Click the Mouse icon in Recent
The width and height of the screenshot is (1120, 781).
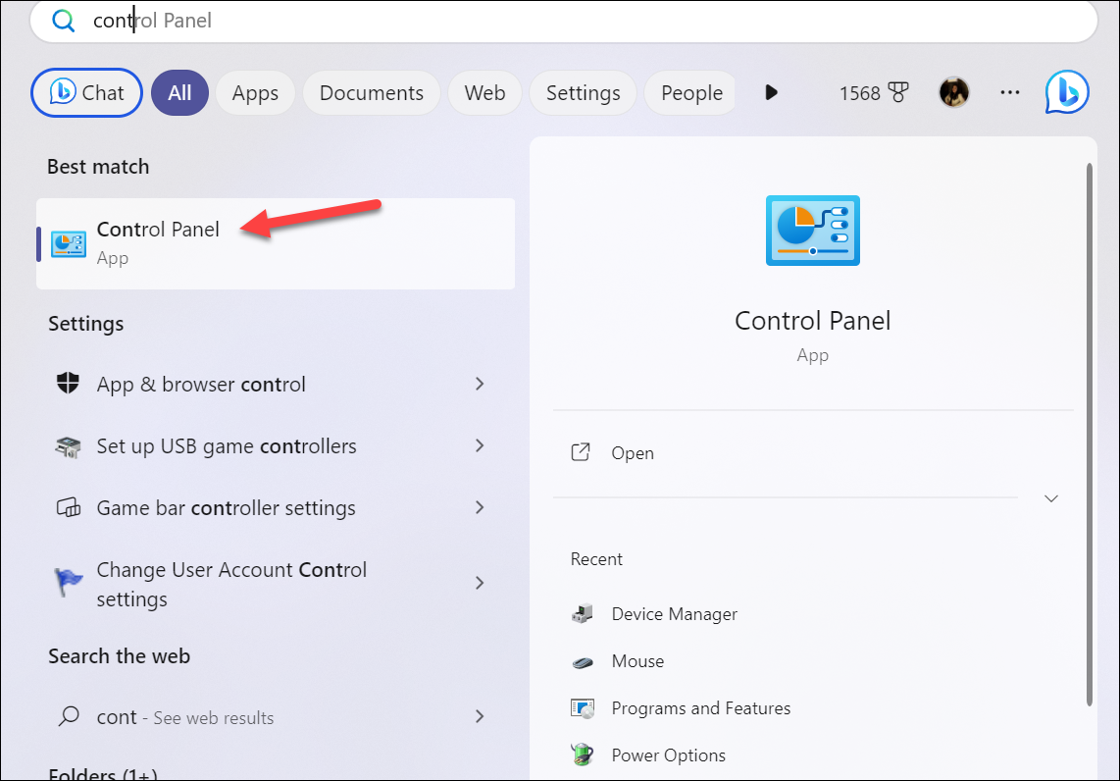pos(583,661)
